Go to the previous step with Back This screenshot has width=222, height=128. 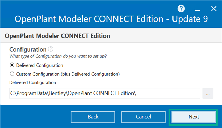coord(93,117)
